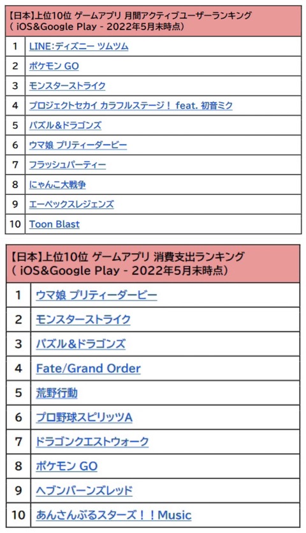Open the Fate/Grand Order link
Image resolution: width=306 pixels, height=533 pixels.
click(88, 369)
